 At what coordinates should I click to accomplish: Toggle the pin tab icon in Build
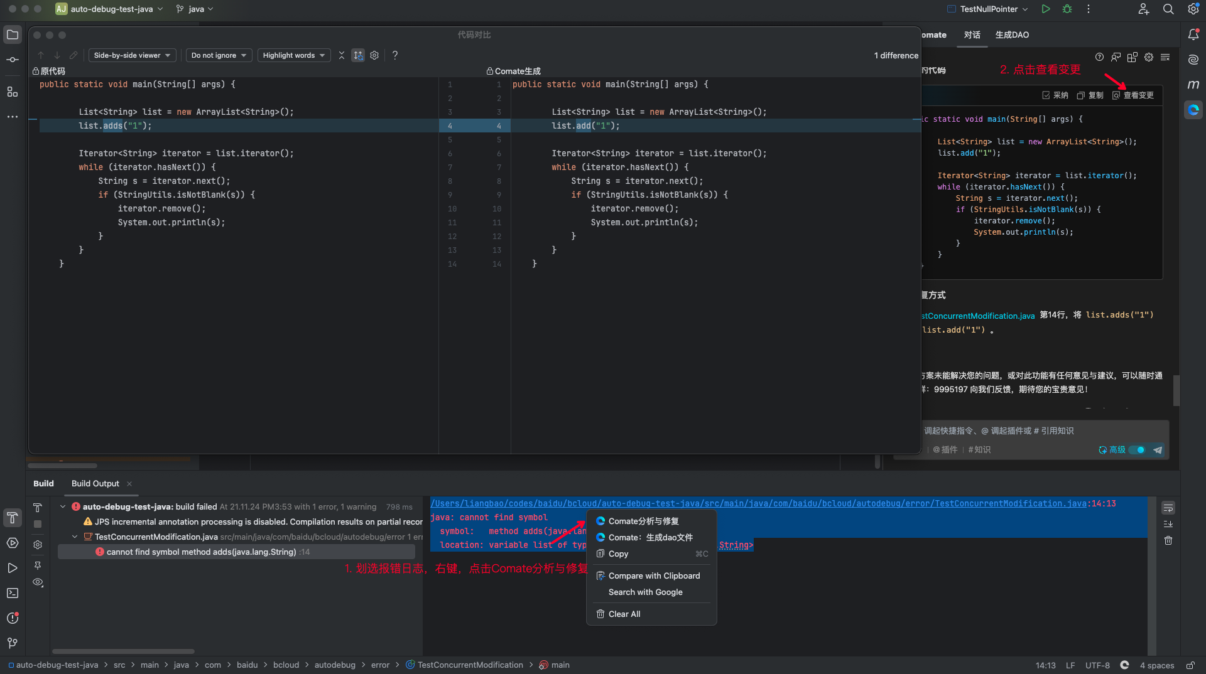pos(38,565)
